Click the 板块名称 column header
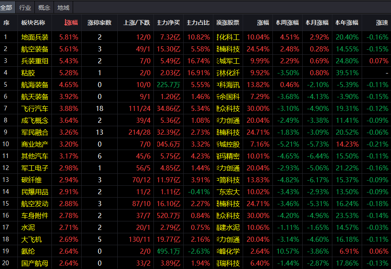The width and height of the screenshot is (391, 269). (x=33, y=23)
